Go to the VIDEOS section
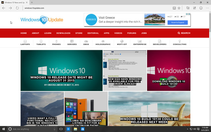 118,33
